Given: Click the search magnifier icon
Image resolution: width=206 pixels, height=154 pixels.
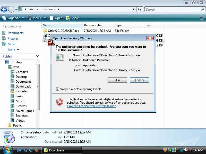Looking at the screenshot, I should coord(202,9).
